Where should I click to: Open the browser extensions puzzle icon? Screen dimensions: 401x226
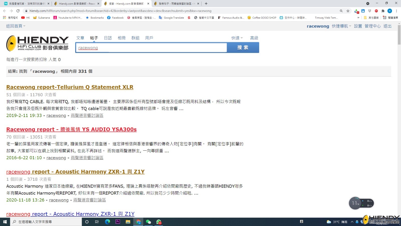(383, 11)
